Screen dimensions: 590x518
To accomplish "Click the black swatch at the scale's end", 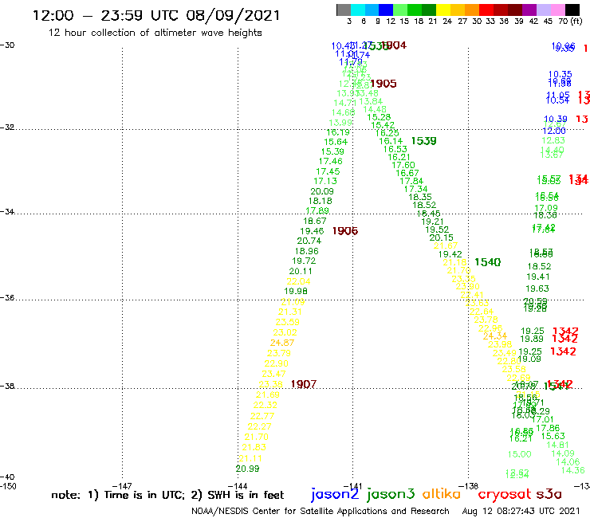I will coord(572,10).
